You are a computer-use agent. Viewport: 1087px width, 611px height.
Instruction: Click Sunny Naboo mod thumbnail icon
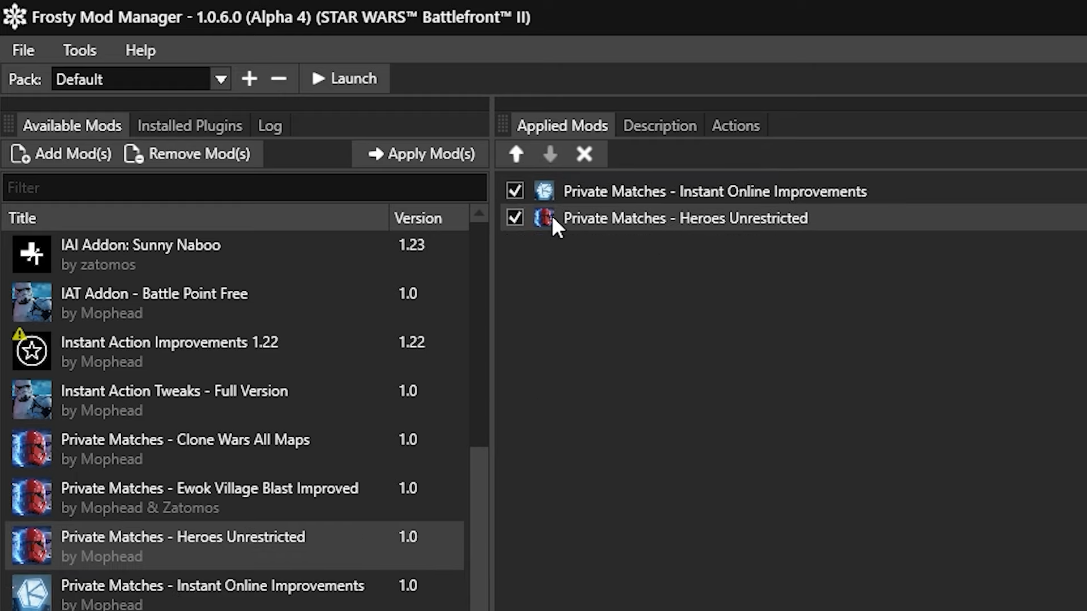[x=32, y=254]
